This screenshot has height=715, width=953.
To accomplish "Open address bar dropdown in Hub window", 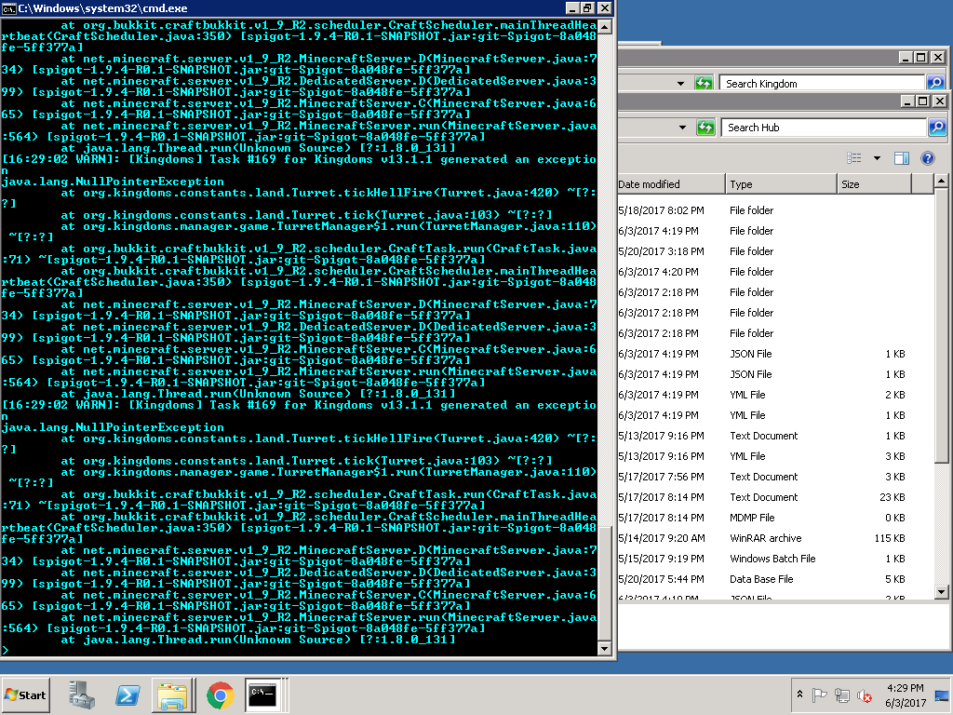I will tap(682, 127).
